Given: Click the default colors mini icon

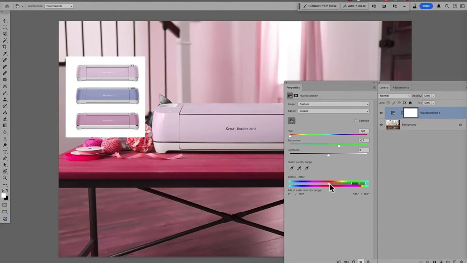Looking at the screenshot, I should click(2, 191).
